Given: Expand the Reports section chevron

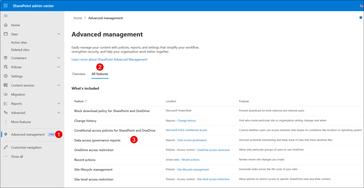Looking at the screenshot, I should 59,104.
